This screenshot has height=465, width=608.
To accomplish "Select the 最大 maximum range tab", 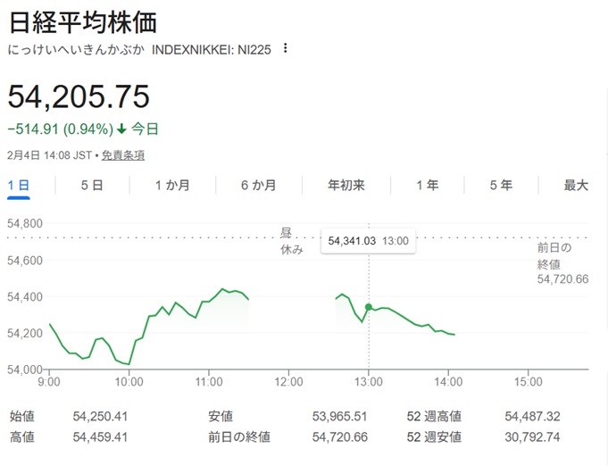I will point(576,186).
